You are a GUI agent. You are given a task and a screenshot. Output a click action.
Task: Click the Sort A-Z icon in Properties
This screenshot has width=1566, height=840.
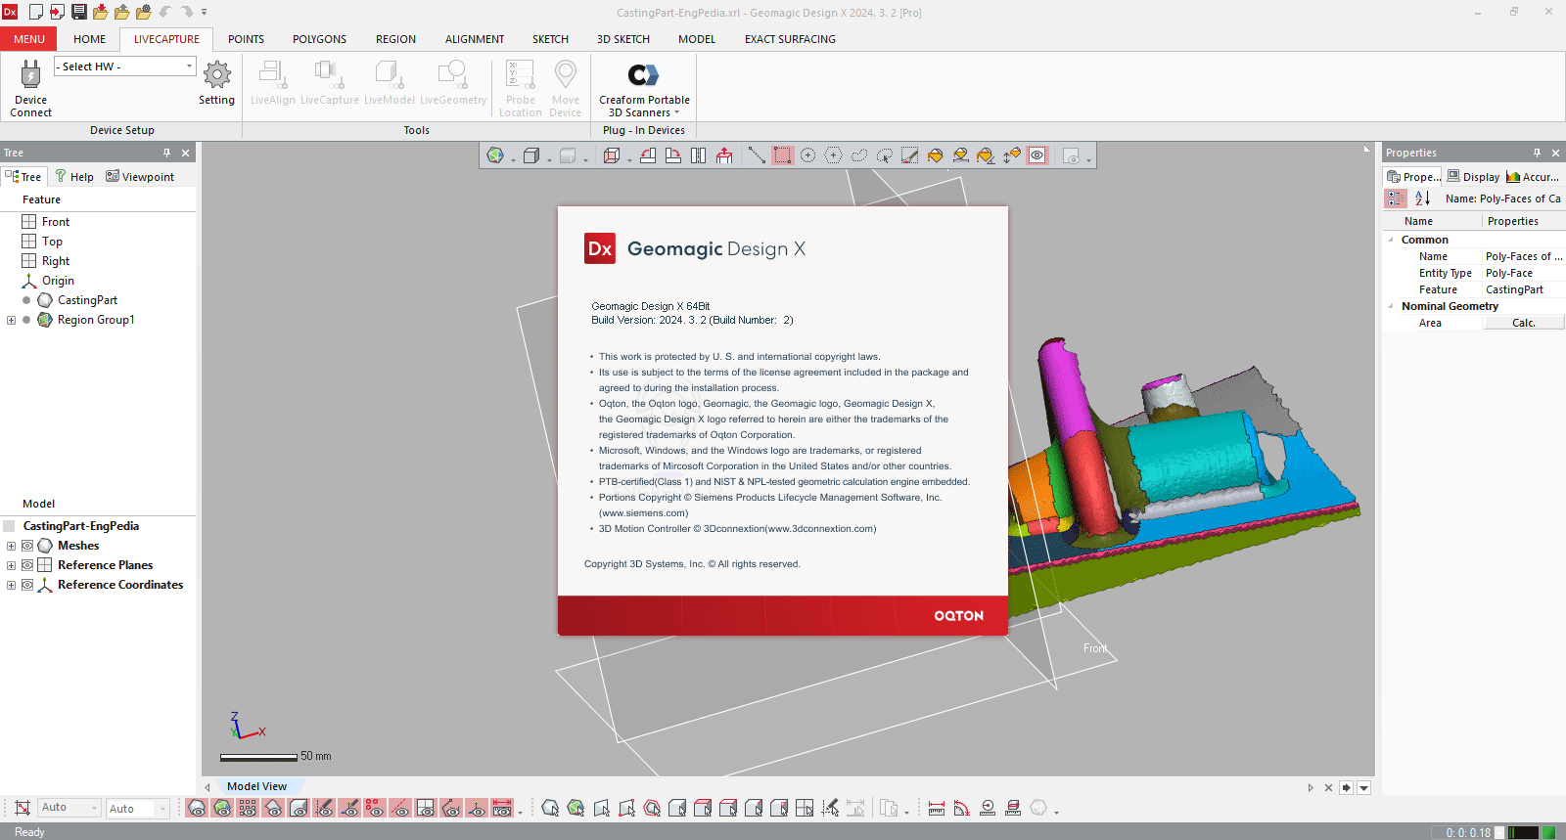coord(1422,199)
